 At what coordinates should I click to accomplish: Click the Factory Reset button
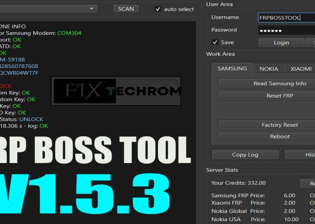[x=266, y=125]
